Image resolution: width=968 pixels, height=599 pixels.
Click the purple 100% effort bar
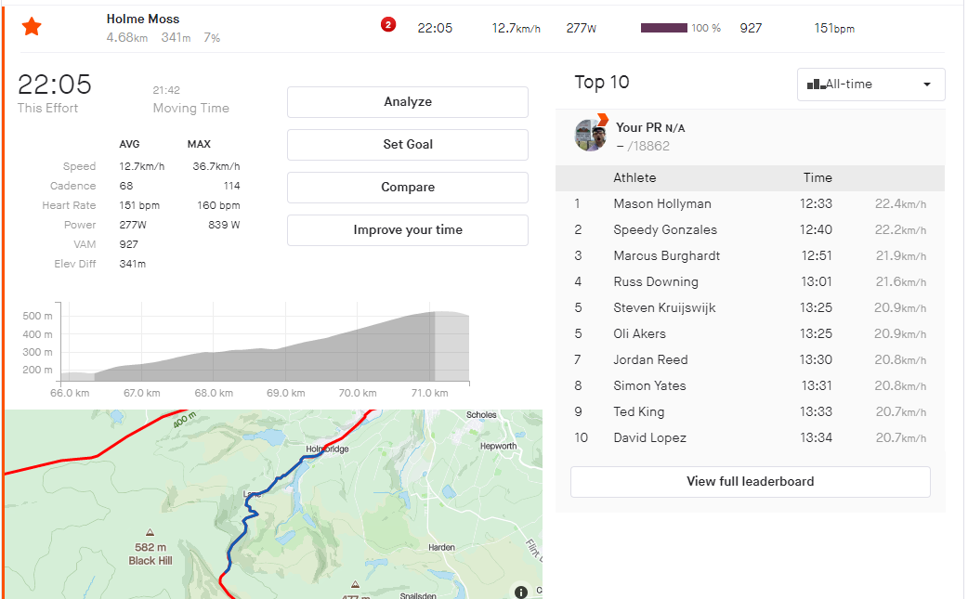click(x=663, y=28)
